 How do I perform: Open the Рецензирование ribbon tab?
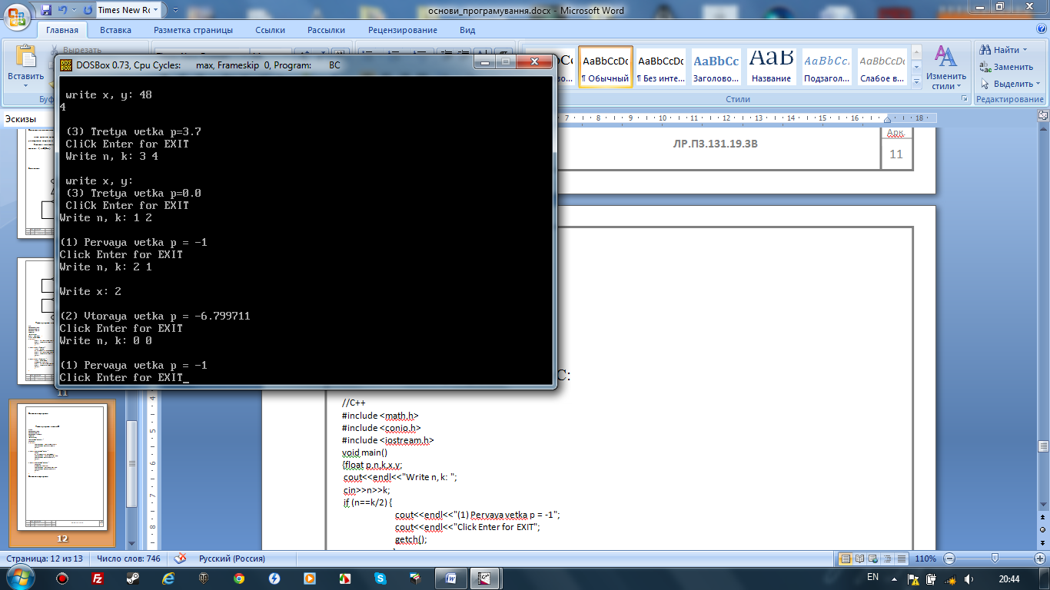[403, 30]
